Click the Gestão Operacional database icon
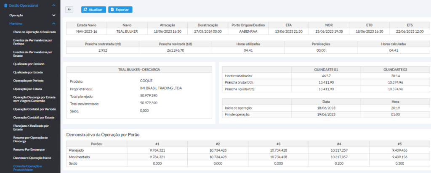 (5, 5)
